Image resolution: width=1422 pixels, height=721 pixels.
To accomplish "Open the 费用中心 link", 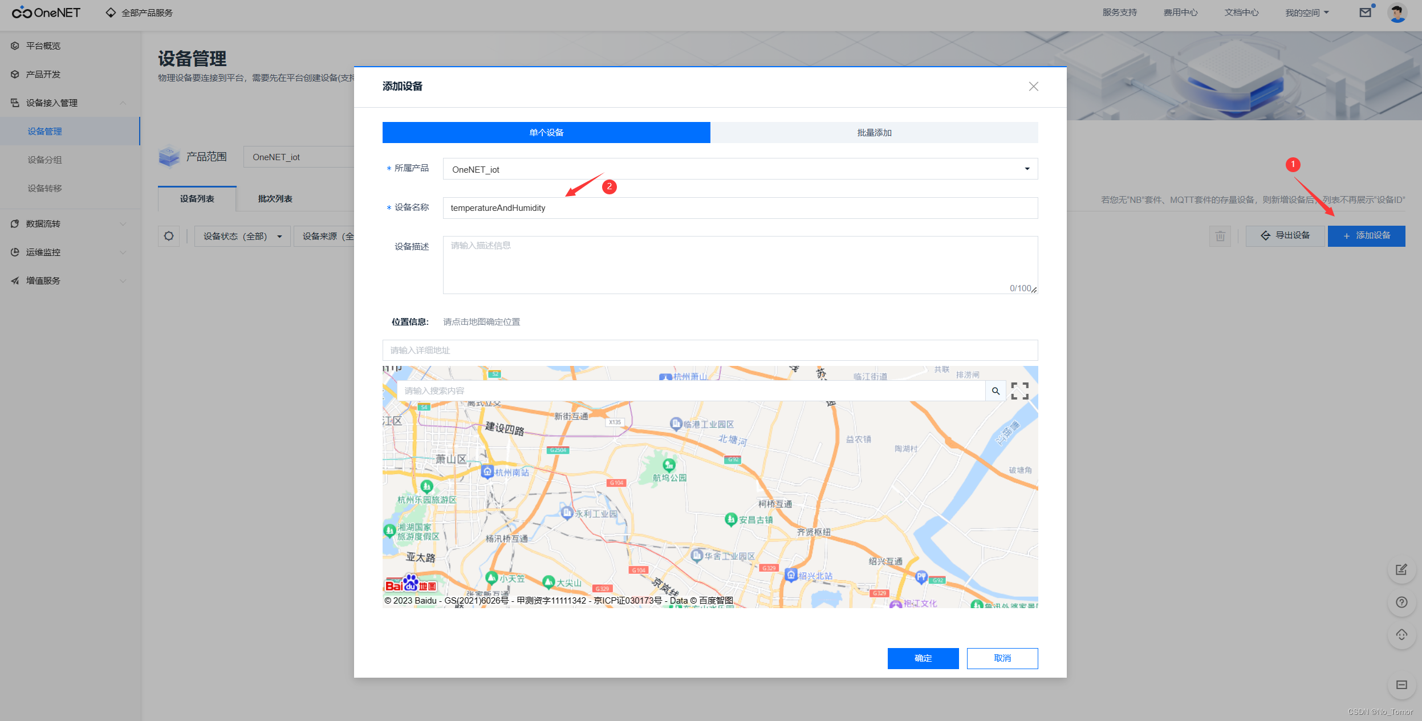I will (x=1180, y=13).
